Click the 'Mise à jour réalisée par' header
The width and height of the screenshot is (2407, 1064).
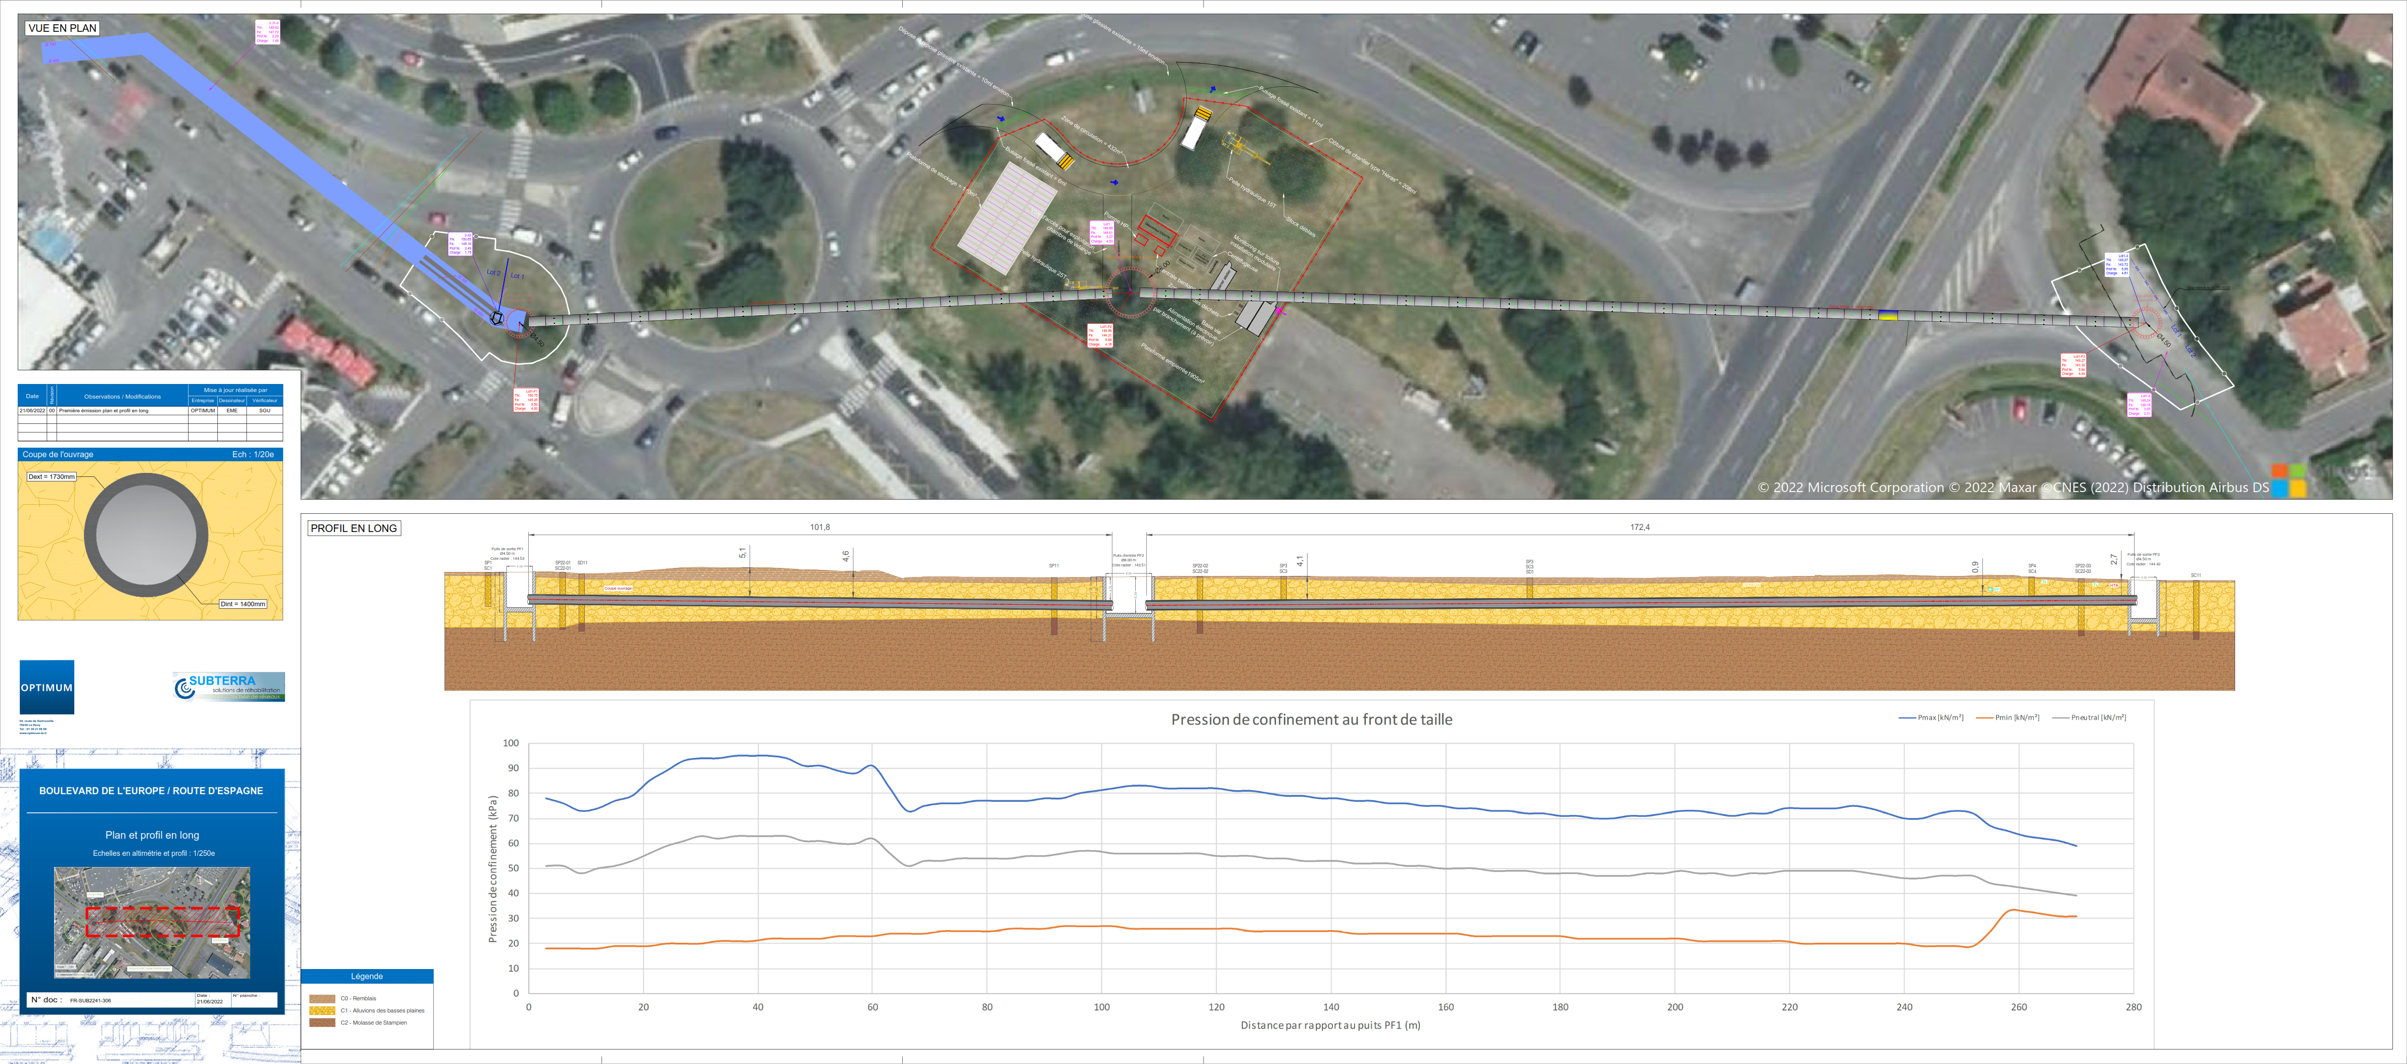click(x=236, y=391)
